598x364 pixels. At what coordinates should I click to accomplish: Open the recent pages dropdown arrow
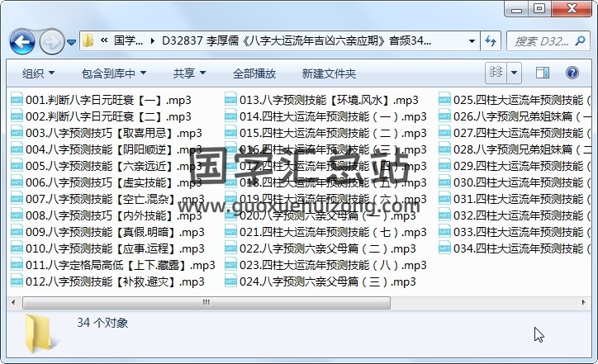click(72, 41)
